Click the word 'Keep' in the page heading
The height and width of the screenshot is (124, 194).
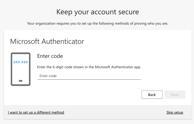click(x=64, y=12)
